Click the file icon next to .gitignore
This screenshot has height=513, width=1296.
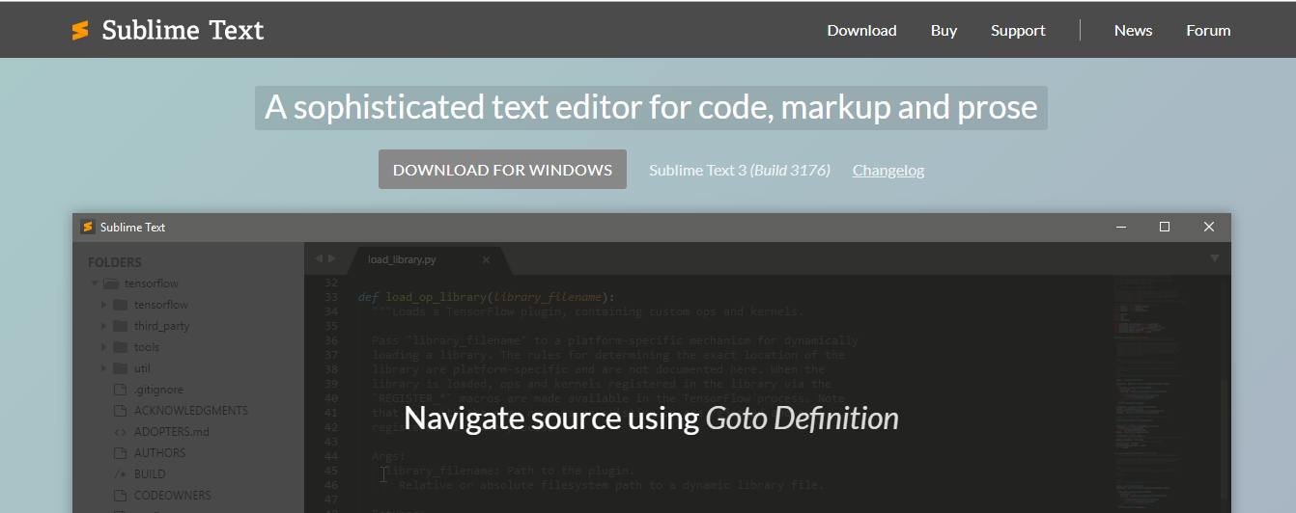point(120,390)
